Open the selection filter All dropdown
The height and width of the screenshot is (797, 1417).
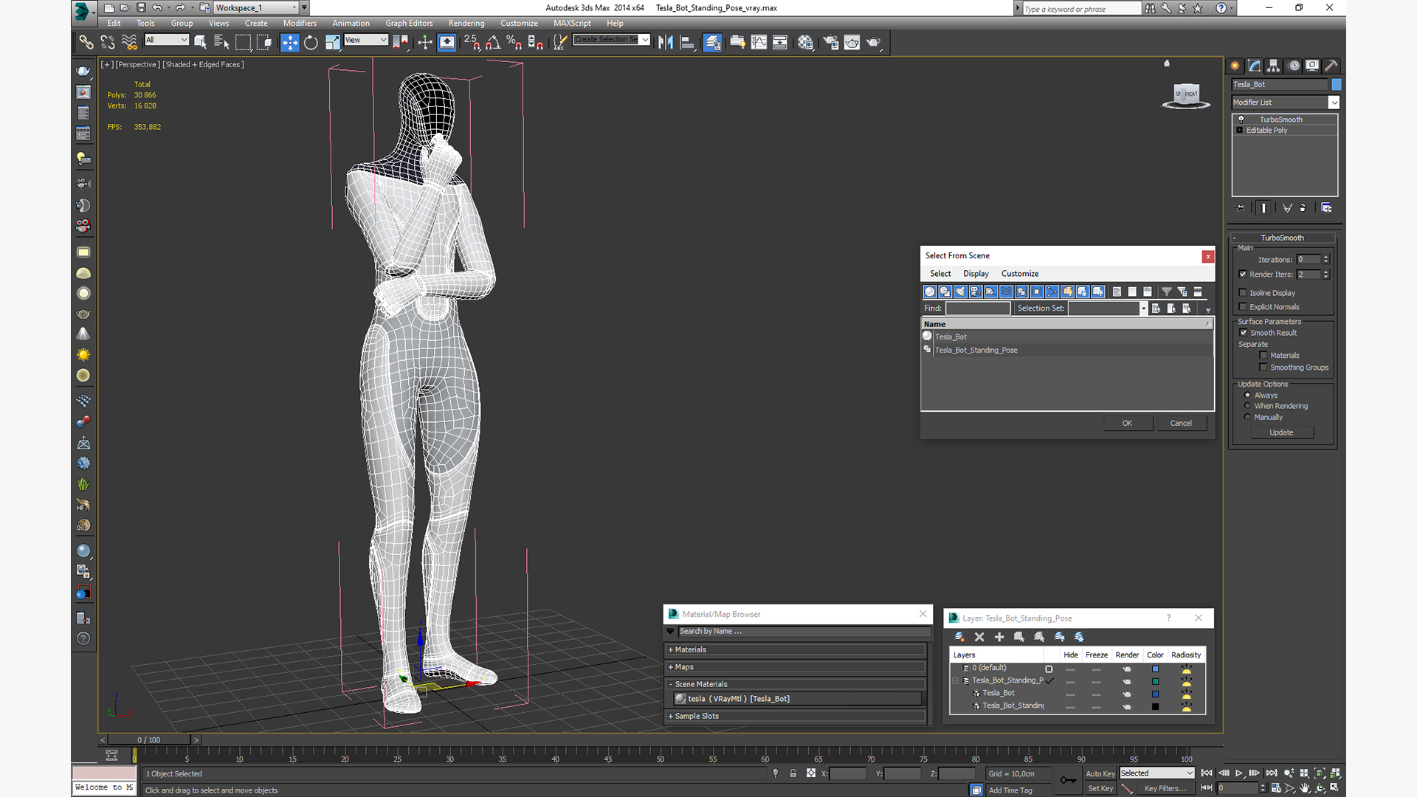click(167, 40)
